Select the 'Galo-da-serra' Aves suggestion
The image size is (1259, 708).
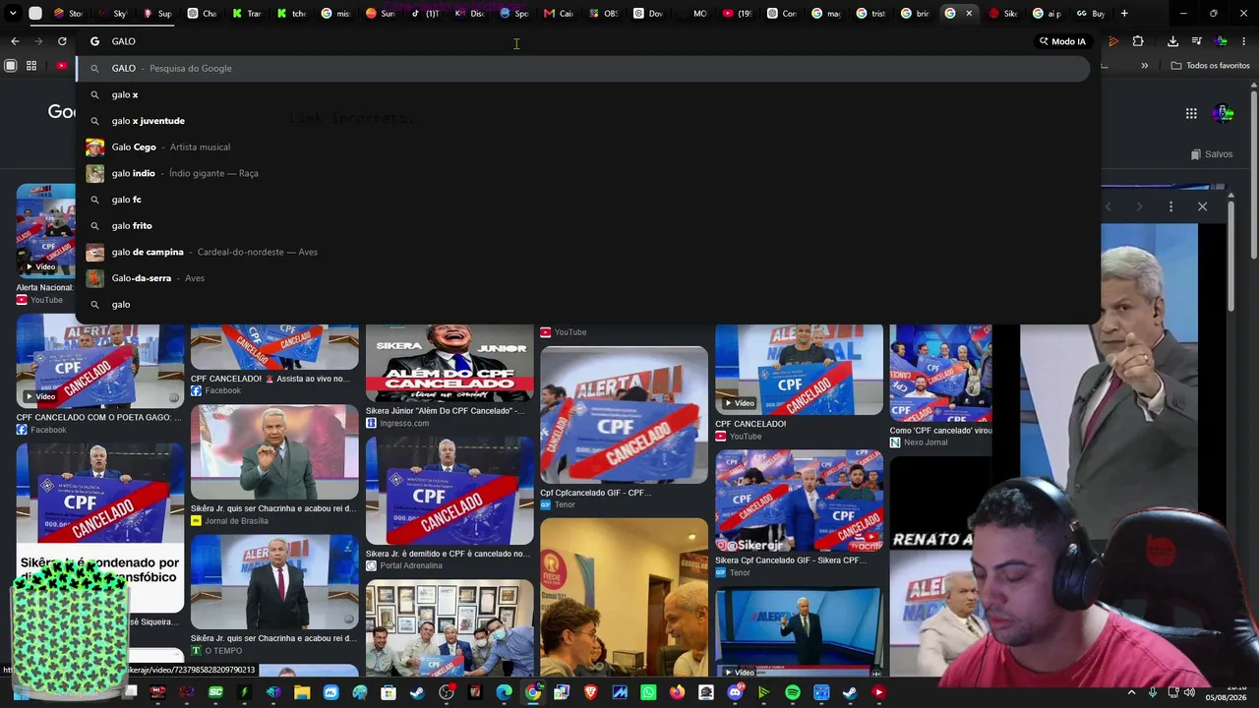coord(584,278)
